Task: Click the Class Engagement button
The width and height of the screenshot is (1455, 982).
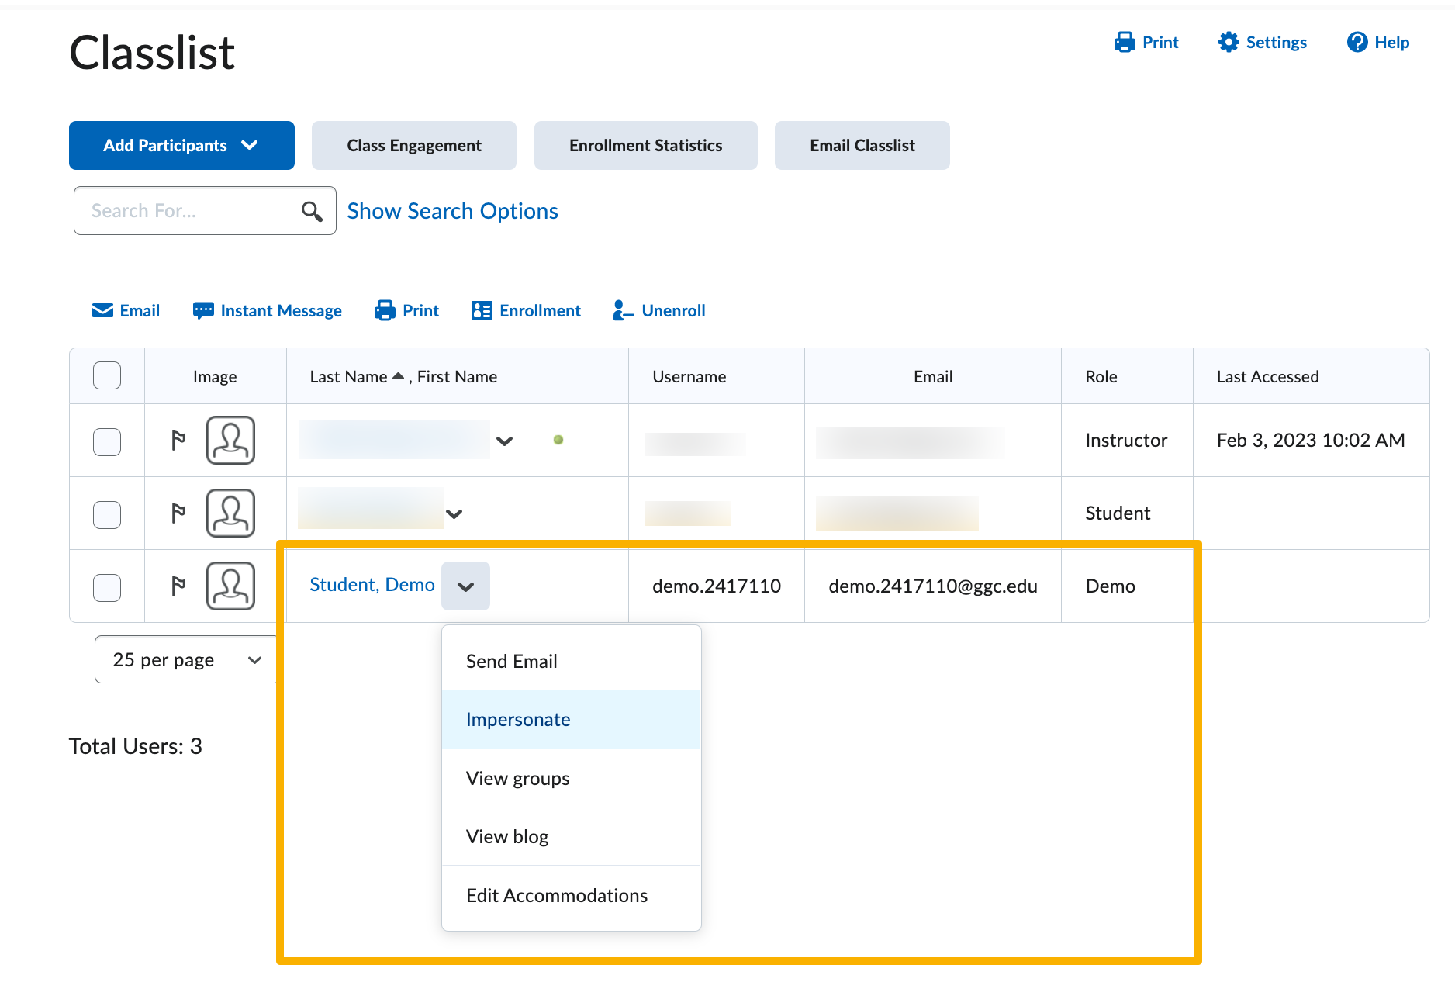Action: [x=414, y=146]
